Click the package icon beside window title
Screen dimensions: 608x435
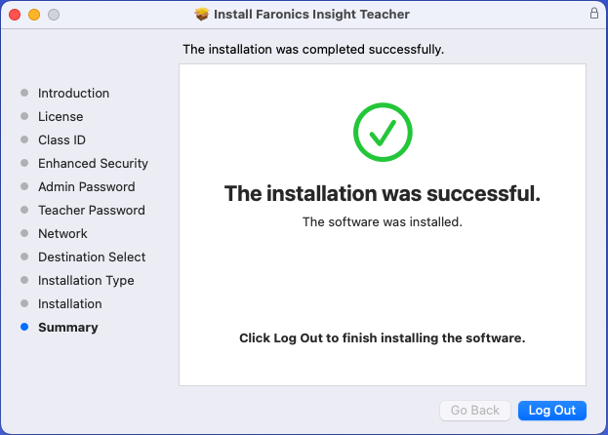202,15
